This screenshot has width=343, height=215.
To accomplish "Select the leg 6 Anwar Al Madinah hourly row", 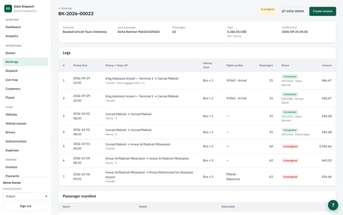I will [x=197, y=161].
